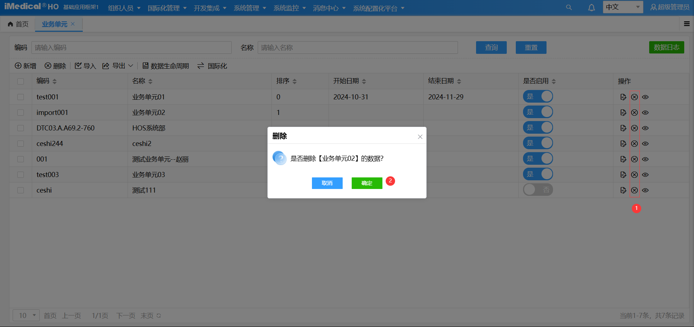
Task: Click the edit icon for test001 row
Action: pos(623,97)
